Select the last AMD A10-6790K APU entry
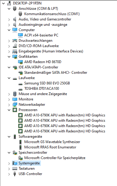Image resolution: width=117 pixels, height=186 pixels. 65,131
